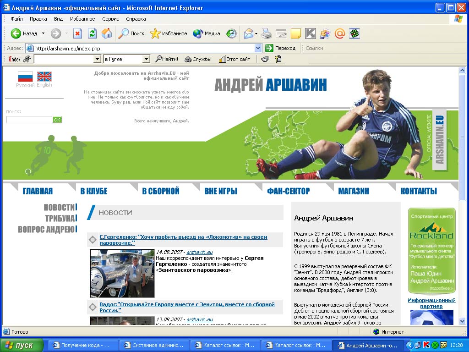Open the С.Гергеленко news headline link
Image resolution: width=469 pixels, height=352 pixels.
click(x=183, y=240)
